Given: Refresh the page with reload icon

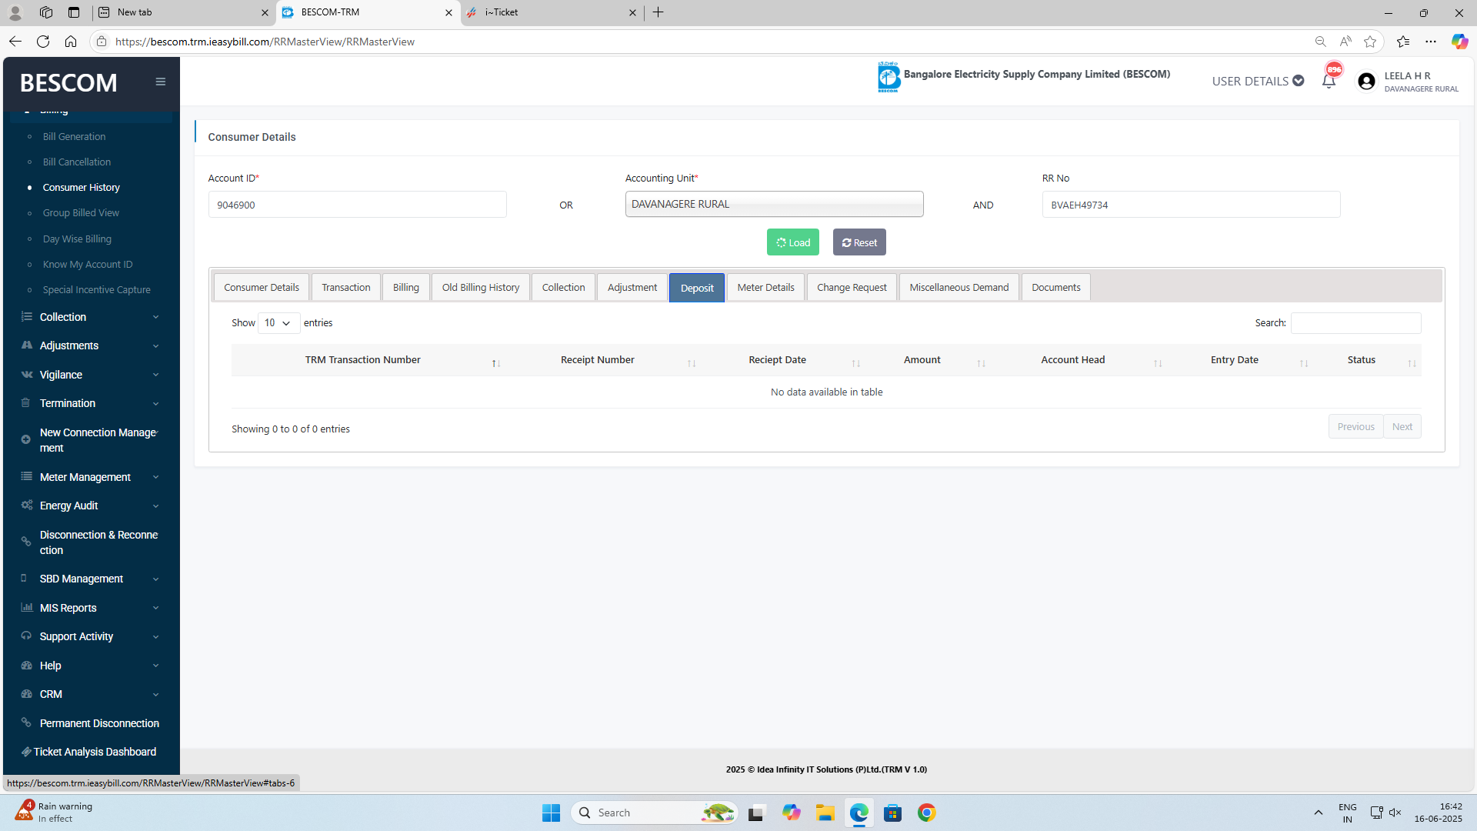Looking at the screenshot, I should click(x=43, y=42).
